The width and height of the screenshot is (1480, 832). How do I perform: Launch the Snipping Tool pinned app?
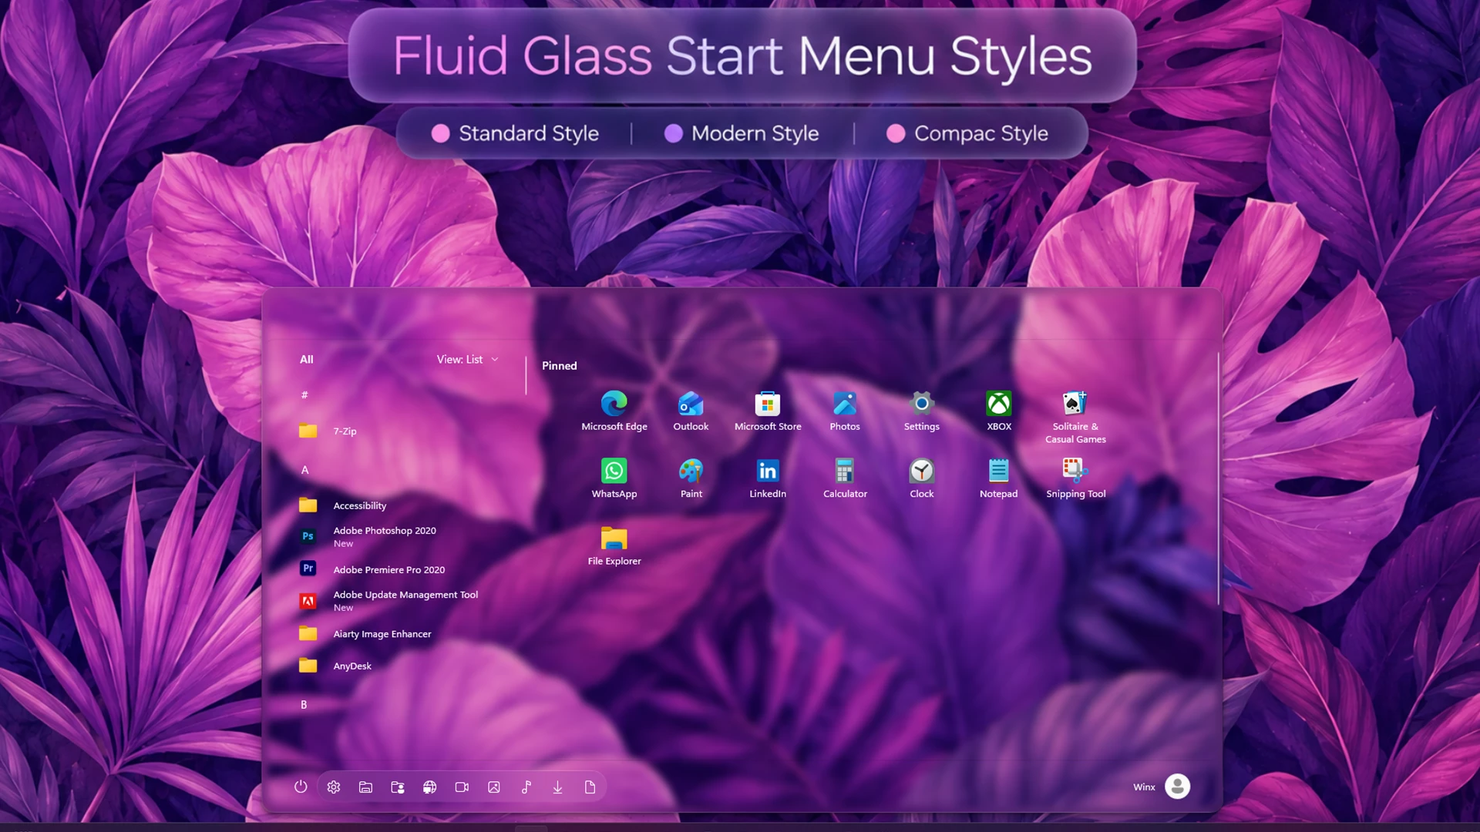pyautogui.click(x=1075, y=479)
